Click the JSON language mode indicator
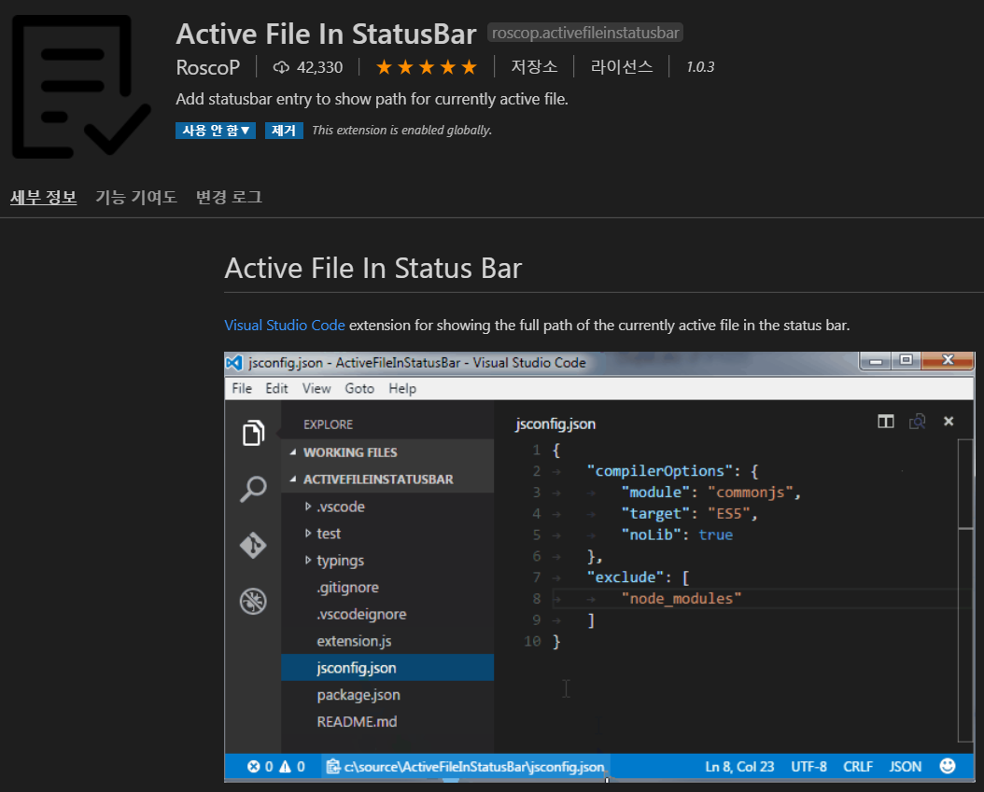984x792 pixels. point(905,766)
